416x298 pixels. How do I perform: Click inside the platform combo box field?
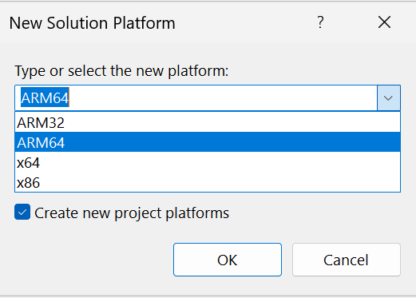coord(196,98)
